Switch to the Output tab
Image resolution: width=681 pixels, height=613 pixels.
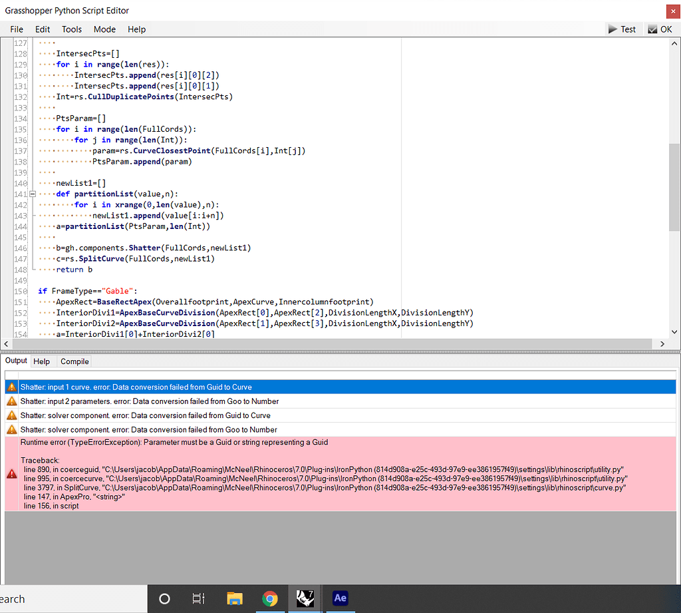(x=16, y=361)
